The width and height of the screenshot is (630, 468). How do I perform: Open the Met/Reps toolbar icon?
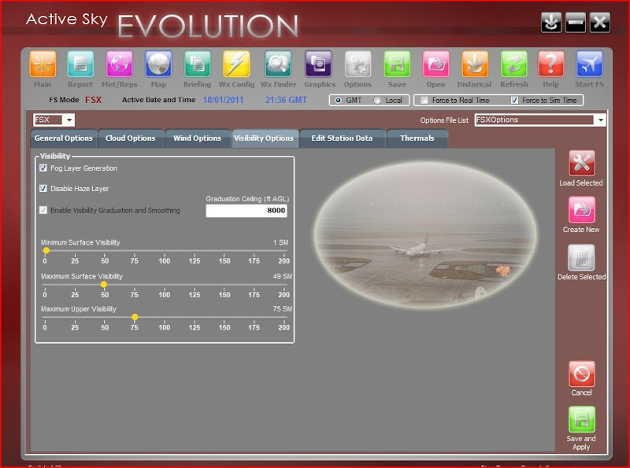tap(120, 64)
